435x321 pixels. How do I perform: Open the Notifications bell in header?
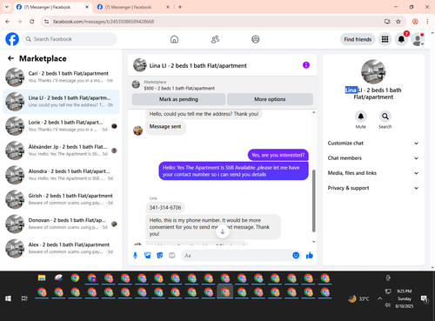point(401,39)
